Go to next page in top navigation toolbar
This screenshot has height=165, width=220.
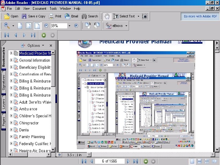pos(24,35)
